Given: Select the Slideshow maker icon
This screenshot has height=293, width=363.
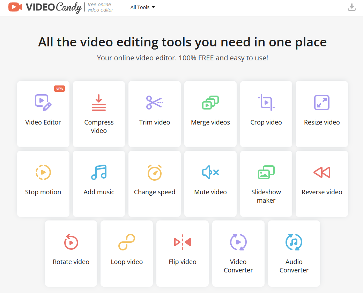Looking at the screenshot, I should [x=266, y=172].
